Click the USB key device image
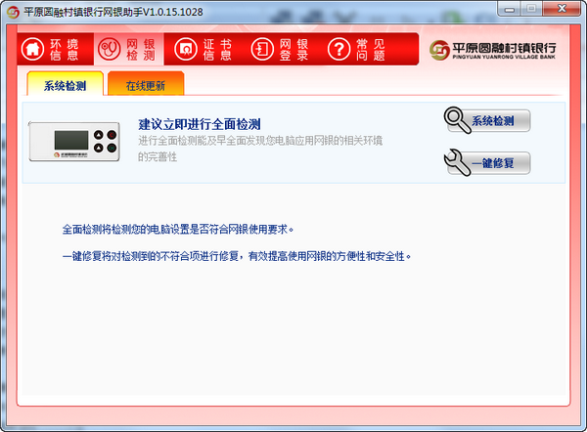Screen dimensions: 587x432 coord(74,142)
